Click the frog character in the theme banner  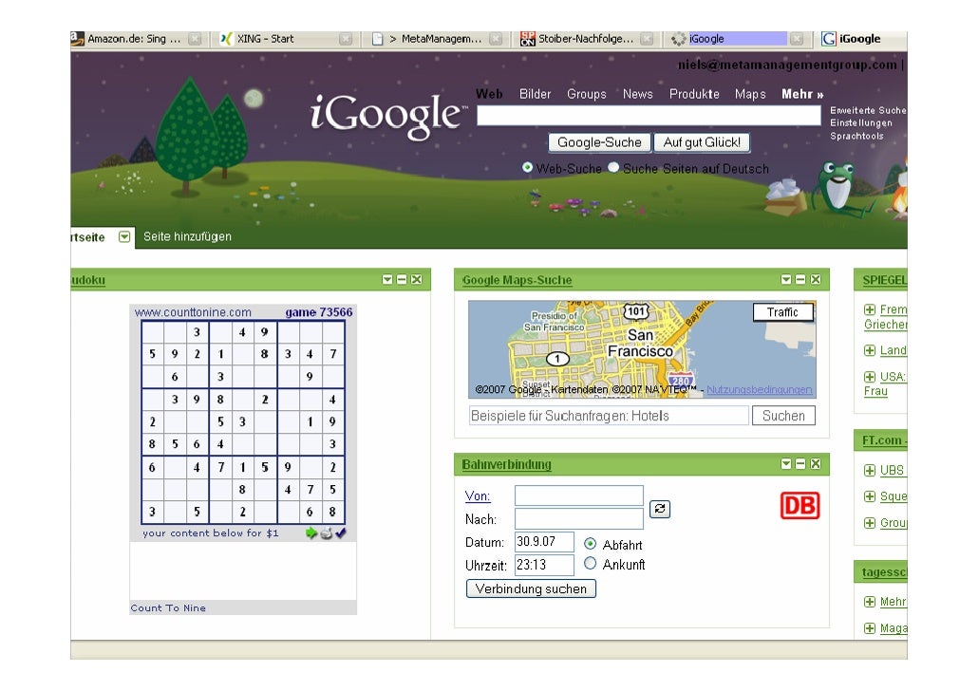tap(837, 186)
